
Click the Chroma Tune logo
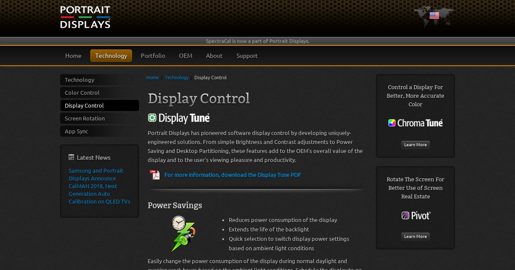point(415,123)
